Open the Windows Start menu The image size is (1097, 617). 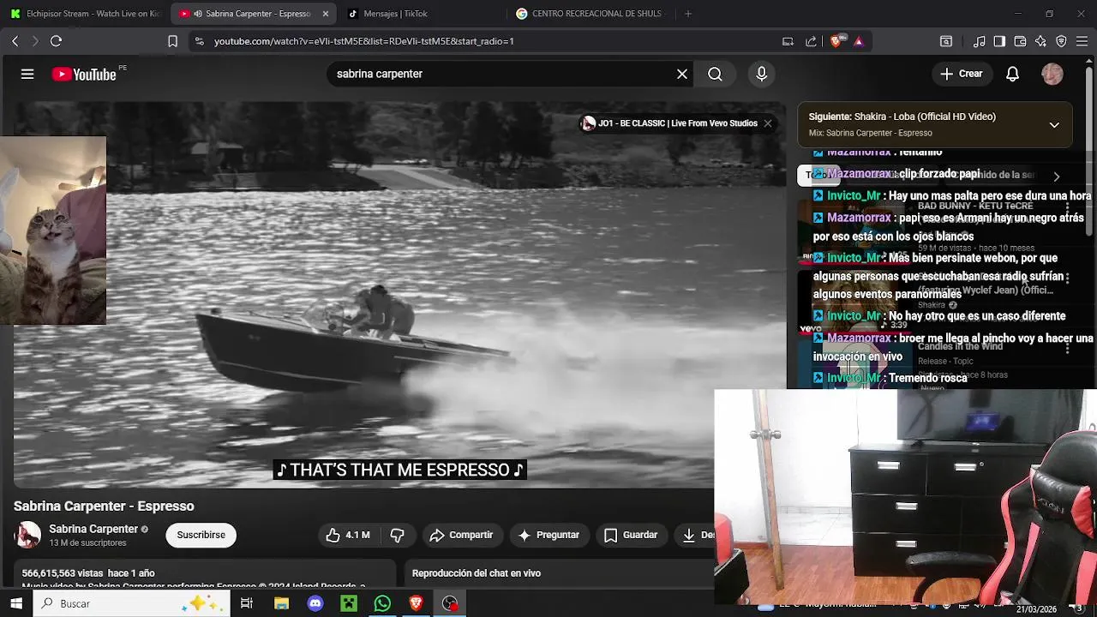pyautogui.click(x=15, y=603)
